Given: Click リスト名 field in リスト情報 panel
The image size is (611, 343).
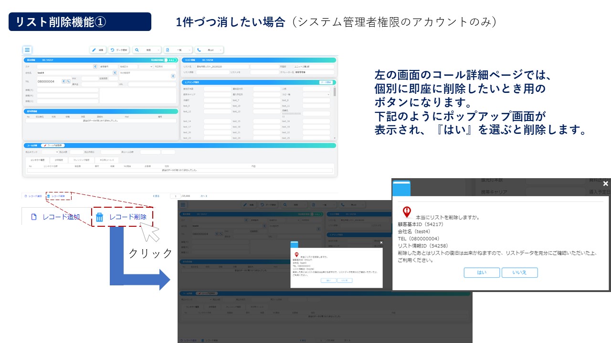Looking at the screenshot, I should [222, 67].
